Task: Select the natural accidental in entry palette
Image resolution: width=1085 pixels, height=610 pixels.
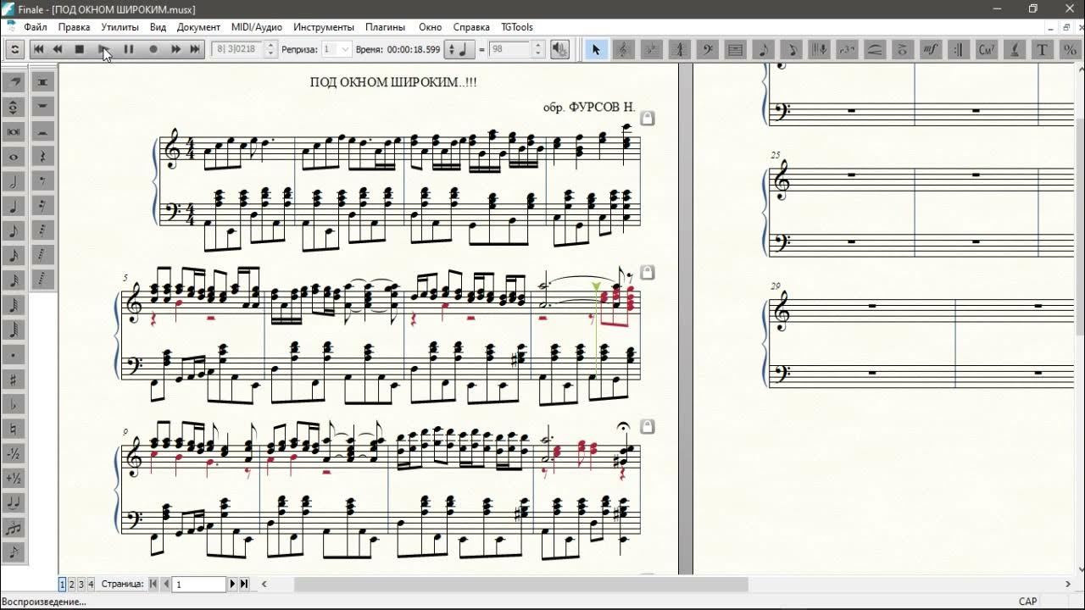Action: [14, 429]
